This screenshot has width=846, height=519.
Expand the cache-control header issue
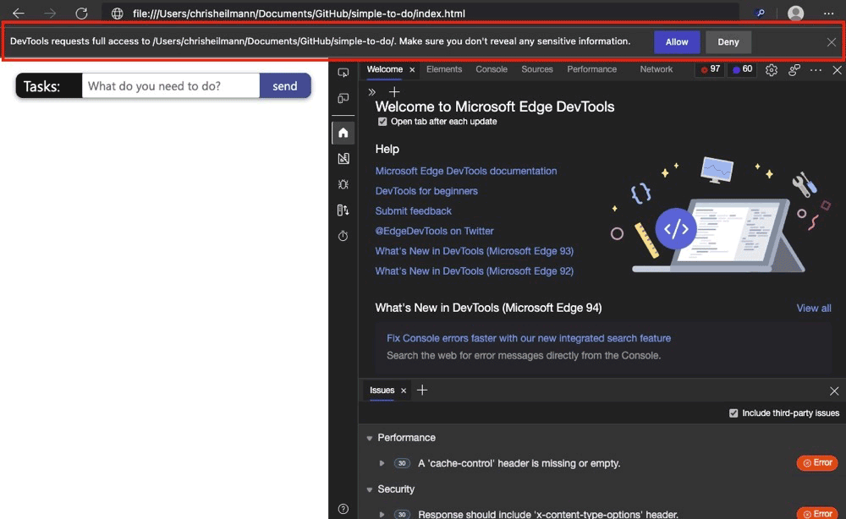(x=381, y=462)
